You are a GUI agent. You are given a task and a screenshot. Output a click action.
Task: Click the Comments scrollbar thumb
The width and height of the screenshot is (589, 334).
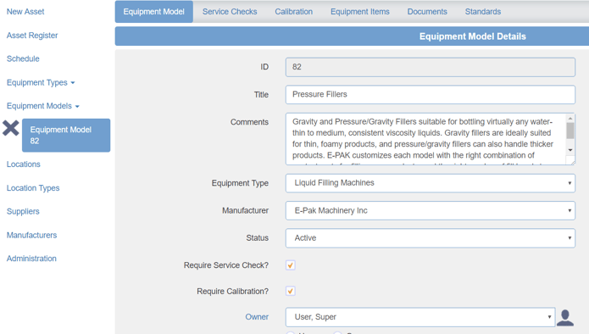click(x=570, y=131)
